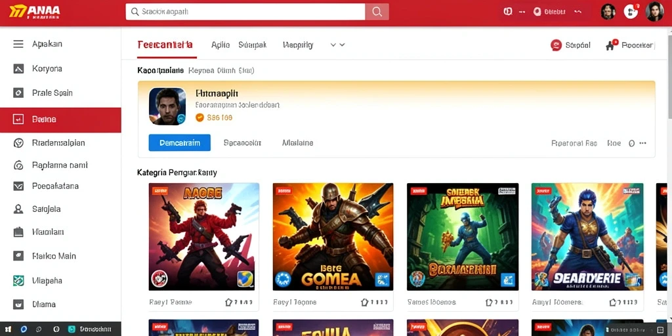The height and width of the screenshot is (336, 672).
Task: Click the icon beside Prale Spain
Action: pos(18,93)
